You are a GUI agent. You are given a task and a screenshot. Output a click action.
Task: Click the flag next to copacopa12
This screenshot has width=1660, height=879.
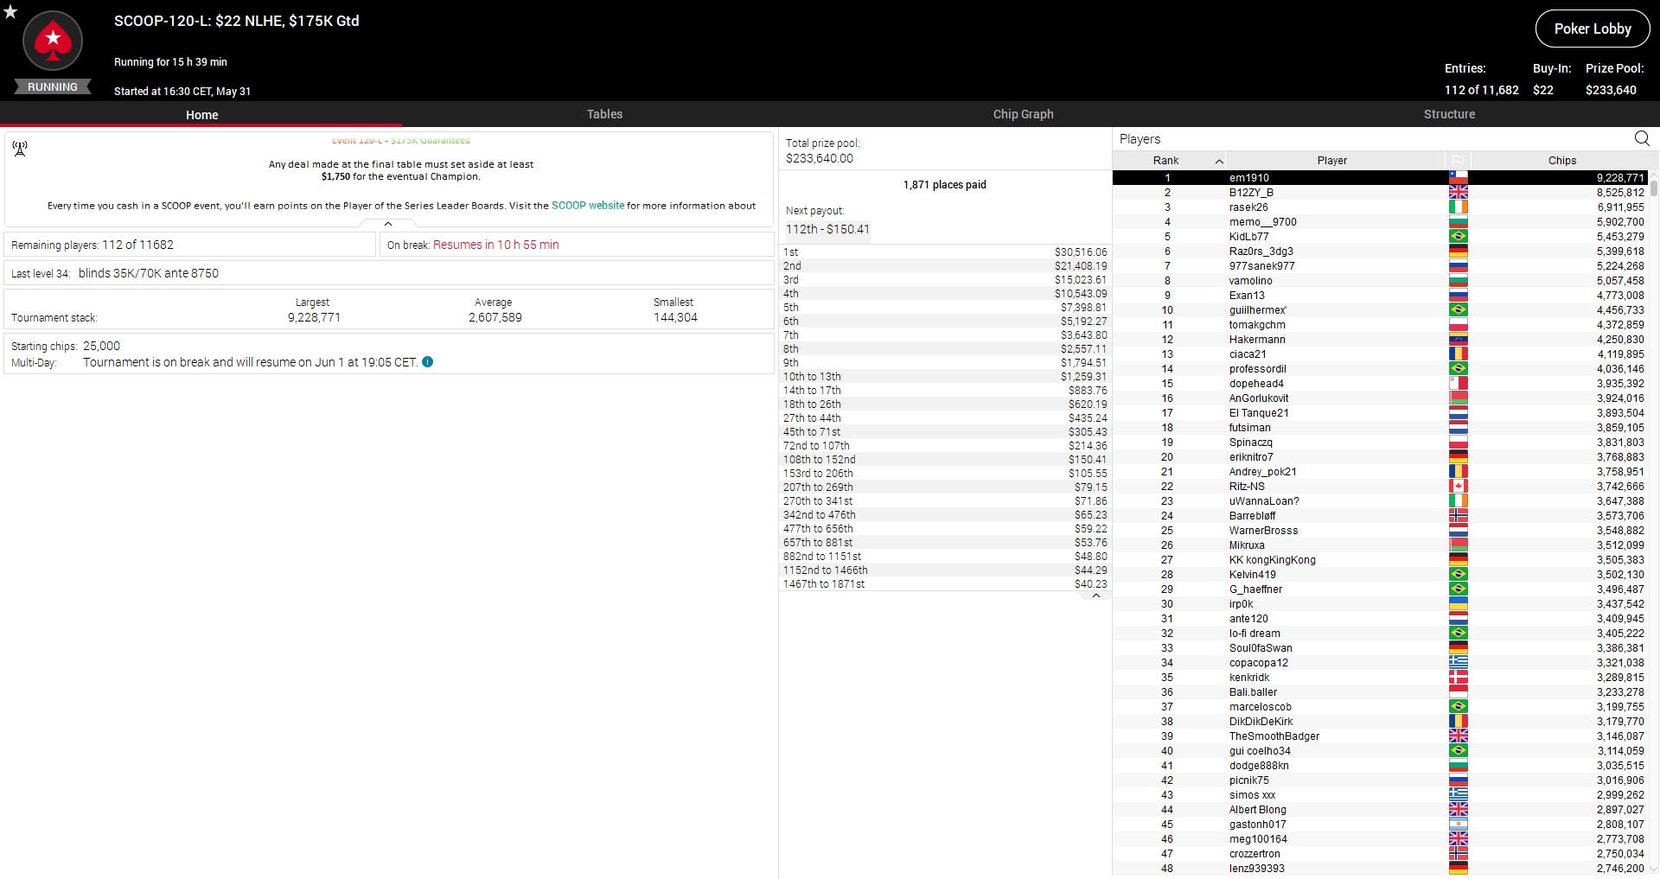(1459, 663)
